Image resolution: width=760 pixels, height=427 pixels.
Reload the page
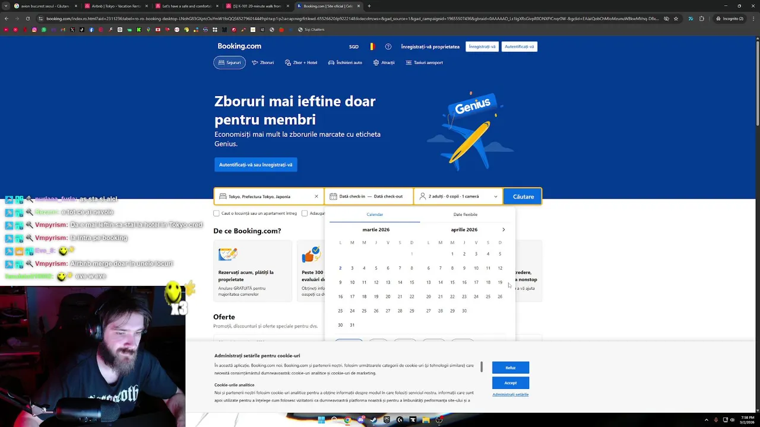pyautogui.click(x=27, y=18)
